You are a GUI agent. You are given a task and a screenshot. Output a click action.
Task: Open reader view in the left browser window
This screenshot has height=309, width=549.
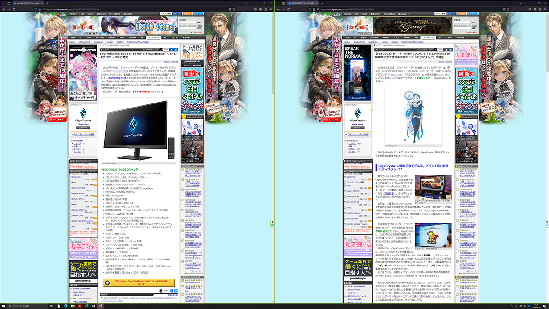pyautogui.click(x=230, y=9)
